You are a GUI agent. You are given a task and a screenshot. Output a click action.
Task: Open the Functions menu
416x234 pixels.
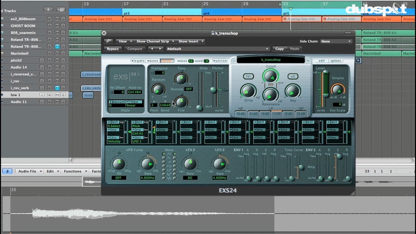click(75, 171)
